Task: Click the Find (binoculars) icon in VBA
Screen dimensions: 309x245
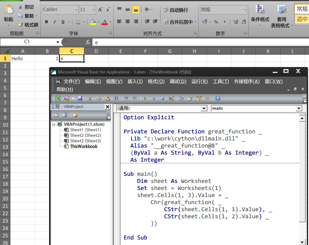Action: click(116, 98)
